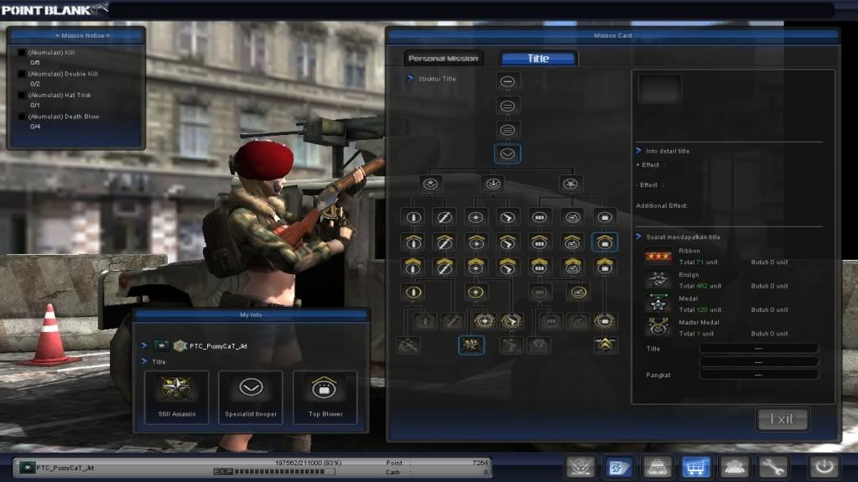Click the Pangkat requirement field

759,375
